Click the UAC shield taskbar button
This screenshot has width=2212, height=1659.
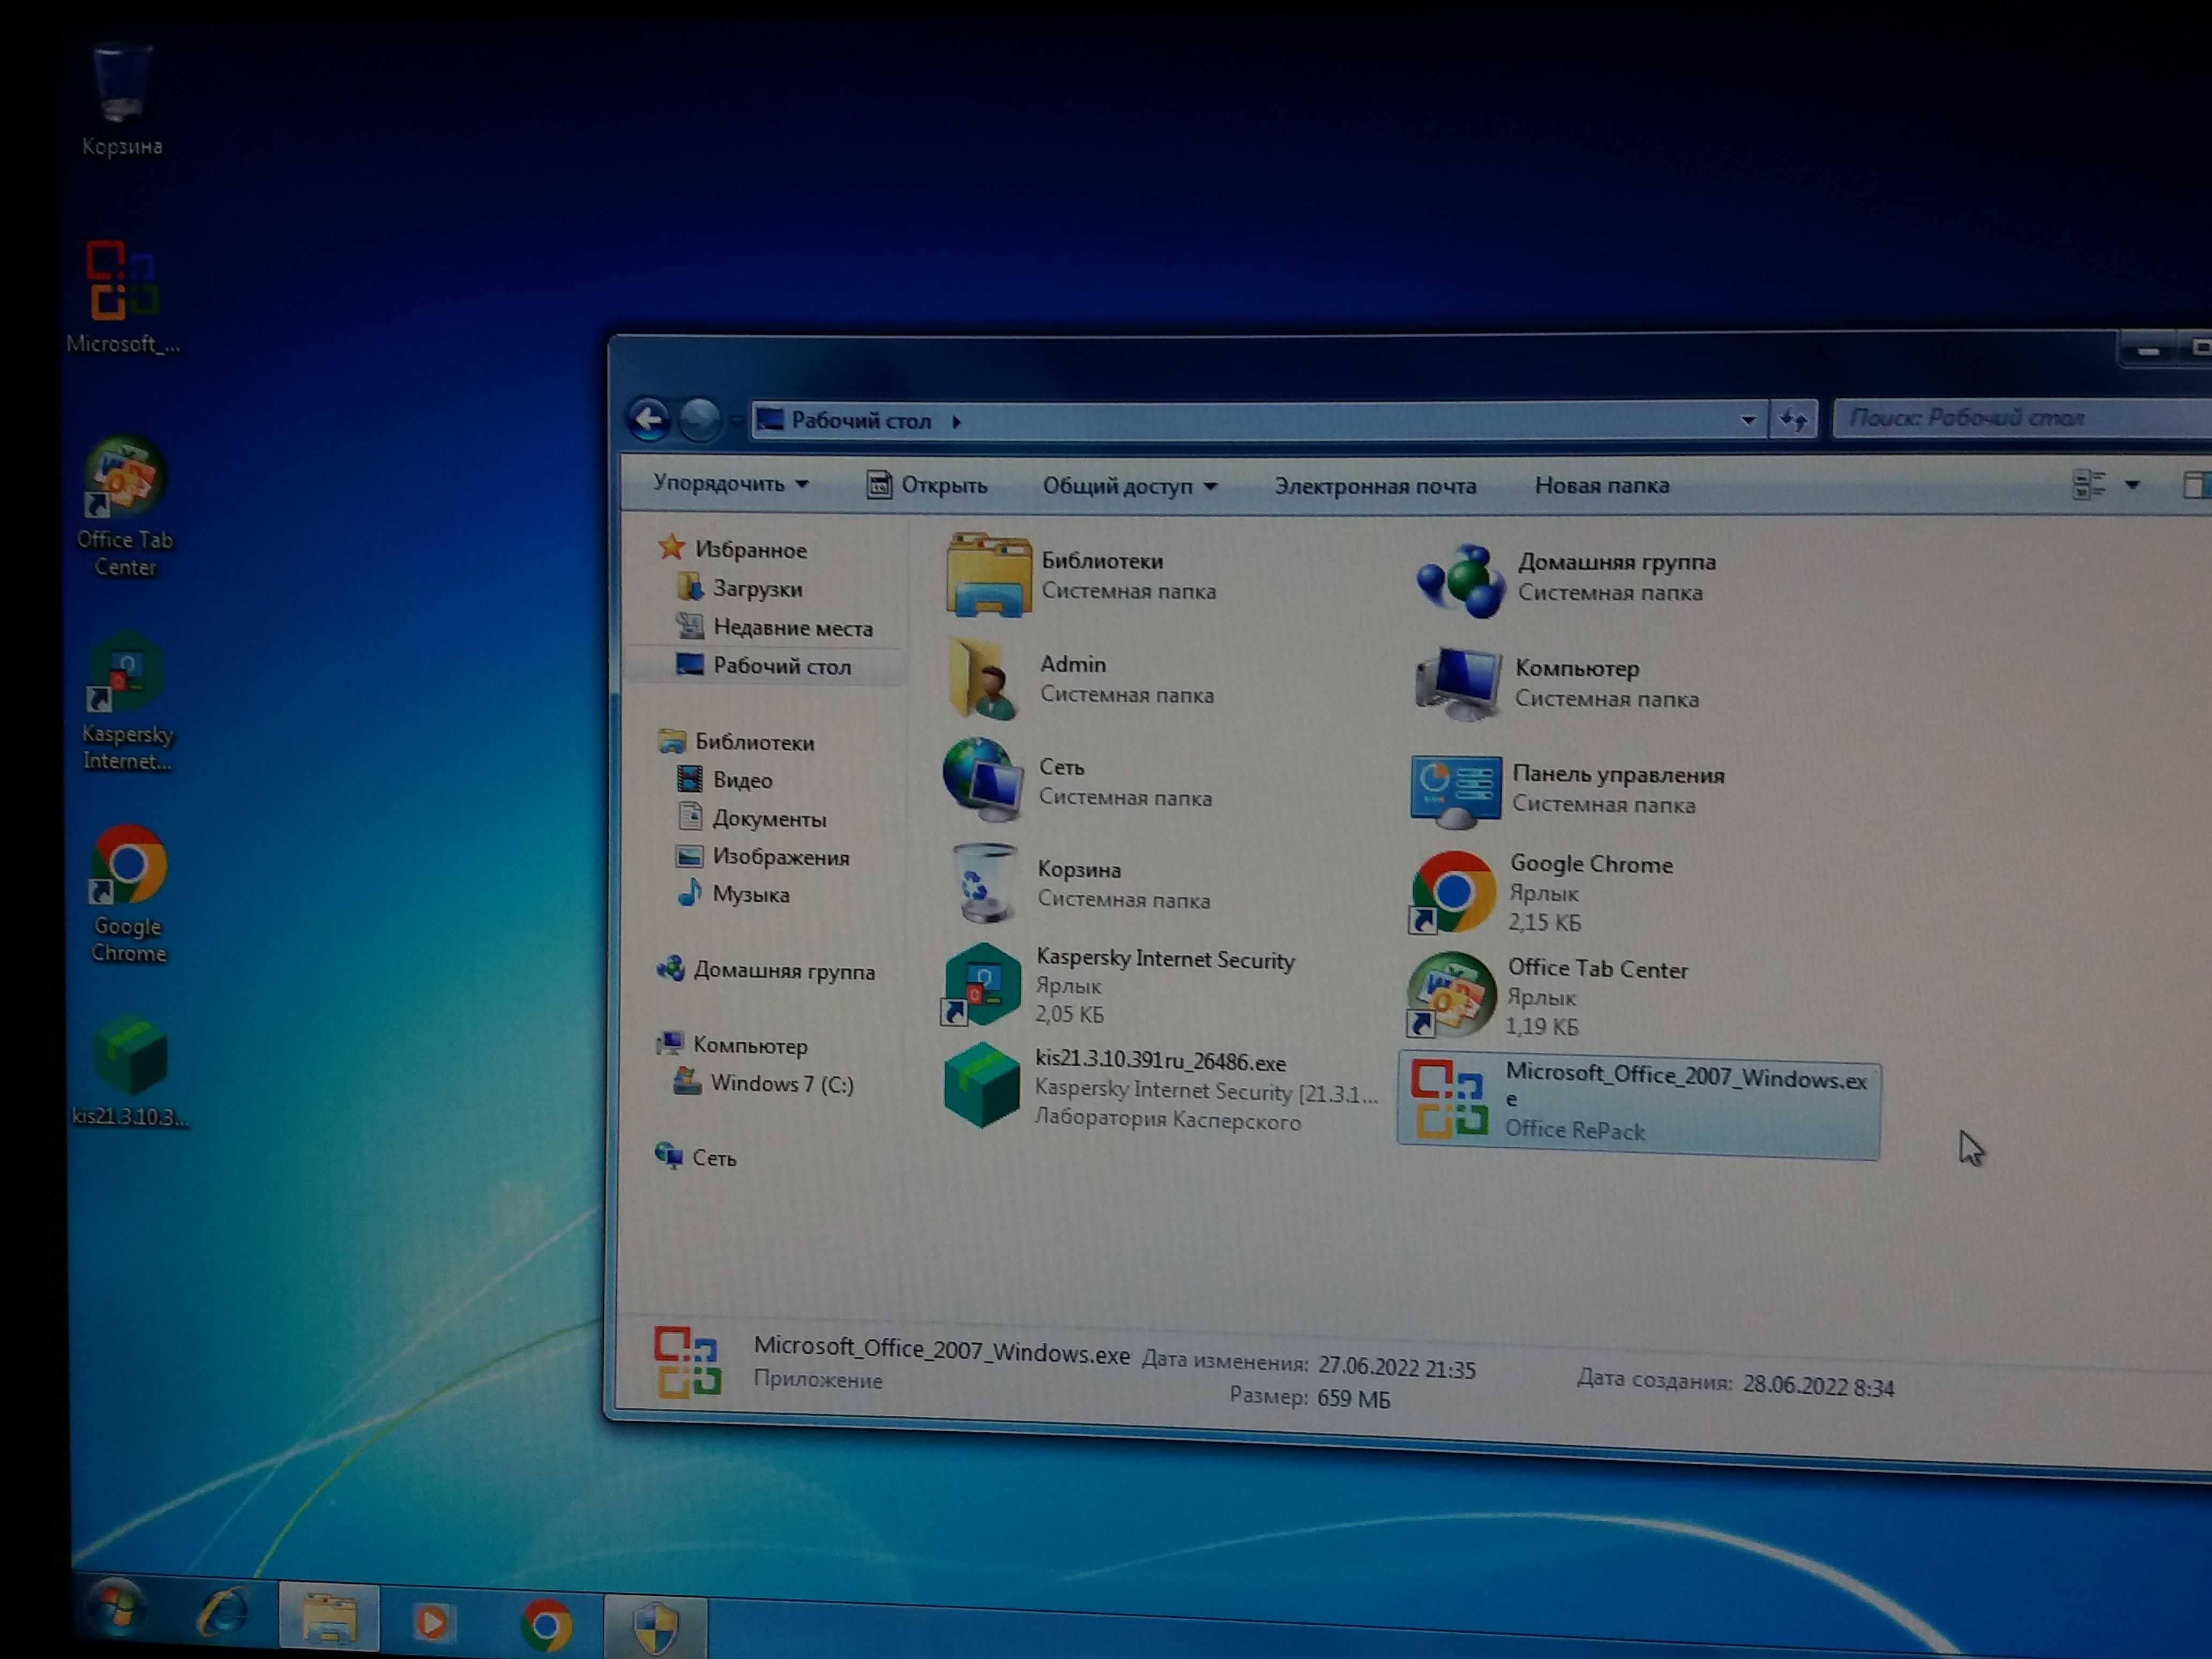point(656,1627)
